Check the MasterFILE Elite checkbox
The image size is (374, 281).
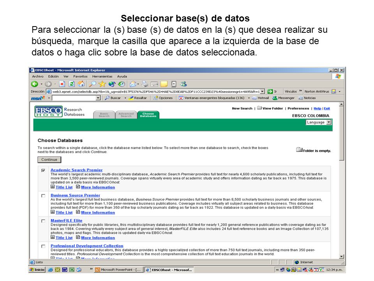43,221
